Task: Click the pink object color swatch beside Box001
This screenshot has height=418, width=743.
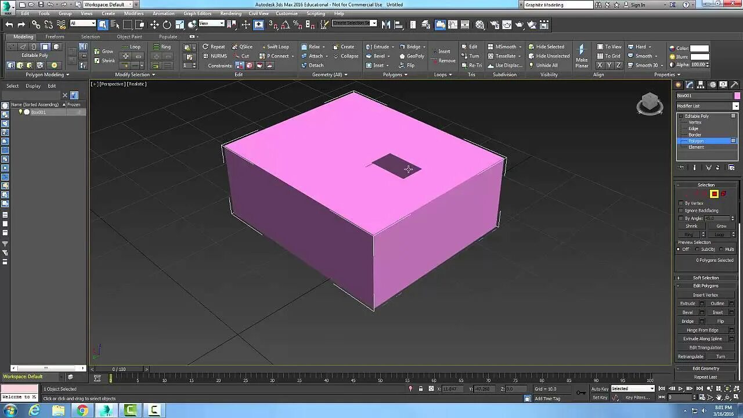Action: point(737,96)
